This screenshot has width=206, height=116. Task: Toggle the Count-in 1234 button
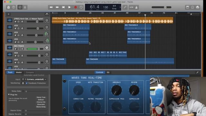pyautogui.click(x=131, y=7)
